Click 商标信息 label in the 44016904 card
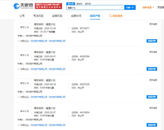Screen dimensions: 164x130 coord(153,108)
